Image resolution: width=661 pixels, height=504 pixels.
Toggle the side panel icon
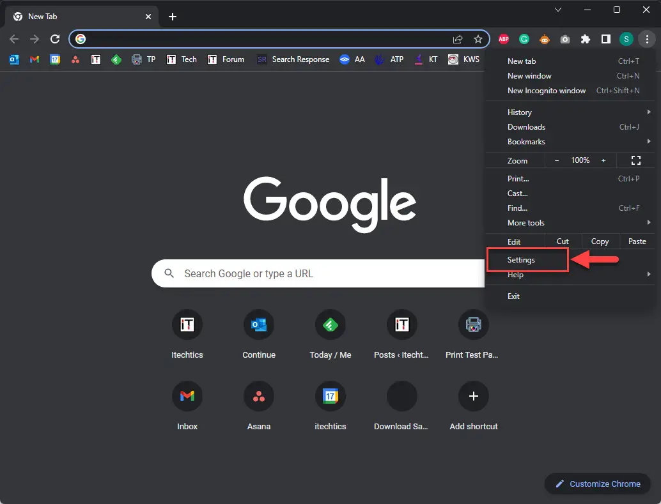(x=606, y=39)
